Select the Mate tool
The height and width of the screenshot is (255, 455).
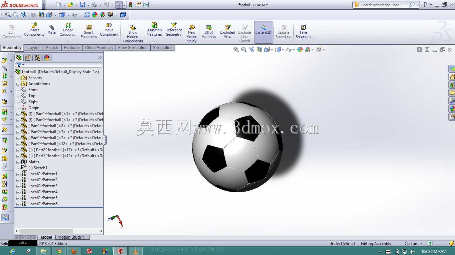click(x=51, y=29)
